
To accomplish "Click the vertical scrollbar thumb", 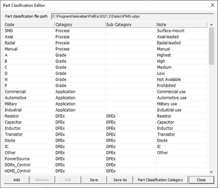I will tap(211, 46).
